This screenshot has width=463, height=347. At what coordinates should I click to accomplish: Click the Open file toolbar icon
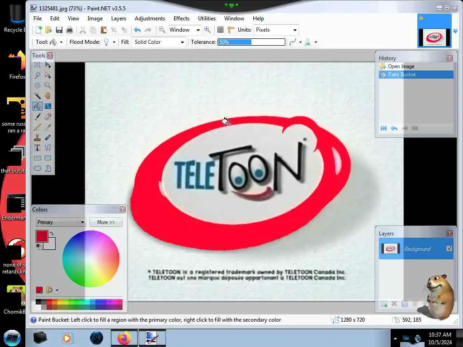click(49, 30)
